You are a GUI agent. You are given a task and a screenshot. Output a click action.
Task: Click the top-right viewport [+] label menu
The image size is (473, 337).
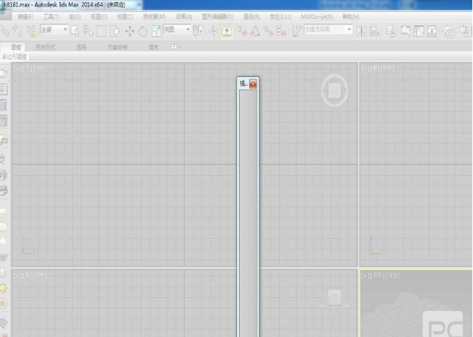click(365, 69)
